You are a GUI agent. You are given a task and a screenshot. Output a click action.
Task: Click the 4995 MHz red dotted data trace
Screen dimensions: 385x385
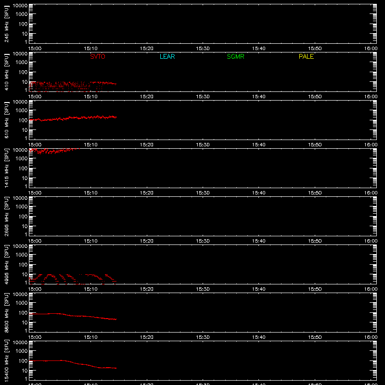pos(73,279)
